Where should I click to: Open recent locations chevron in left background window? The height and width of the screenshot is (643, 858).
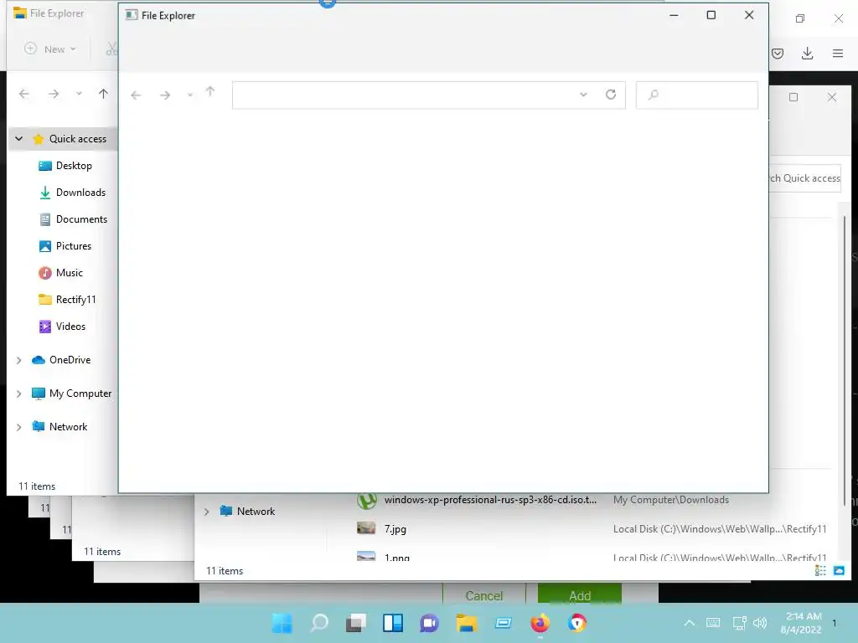(x=79, y=94)
